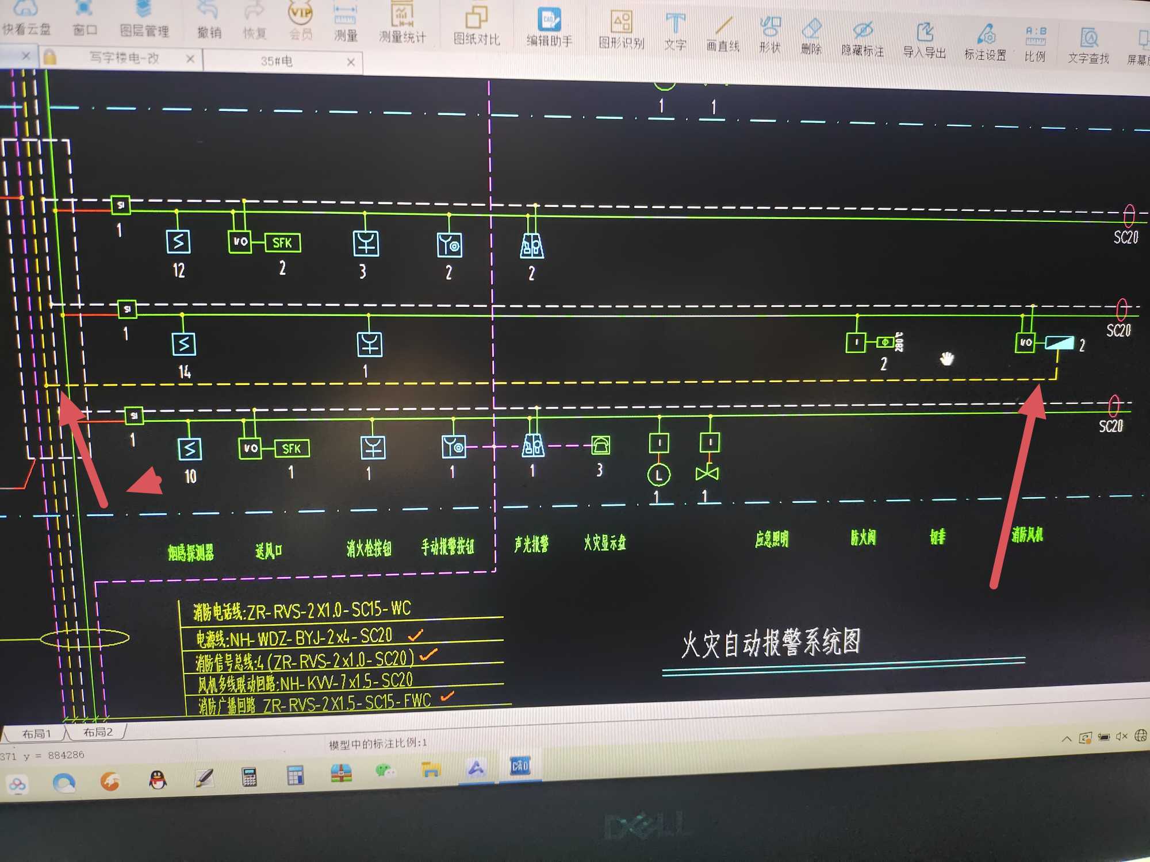
Task: Open the spreadsheet calculator taskbar icon
Action: [295, 775]
